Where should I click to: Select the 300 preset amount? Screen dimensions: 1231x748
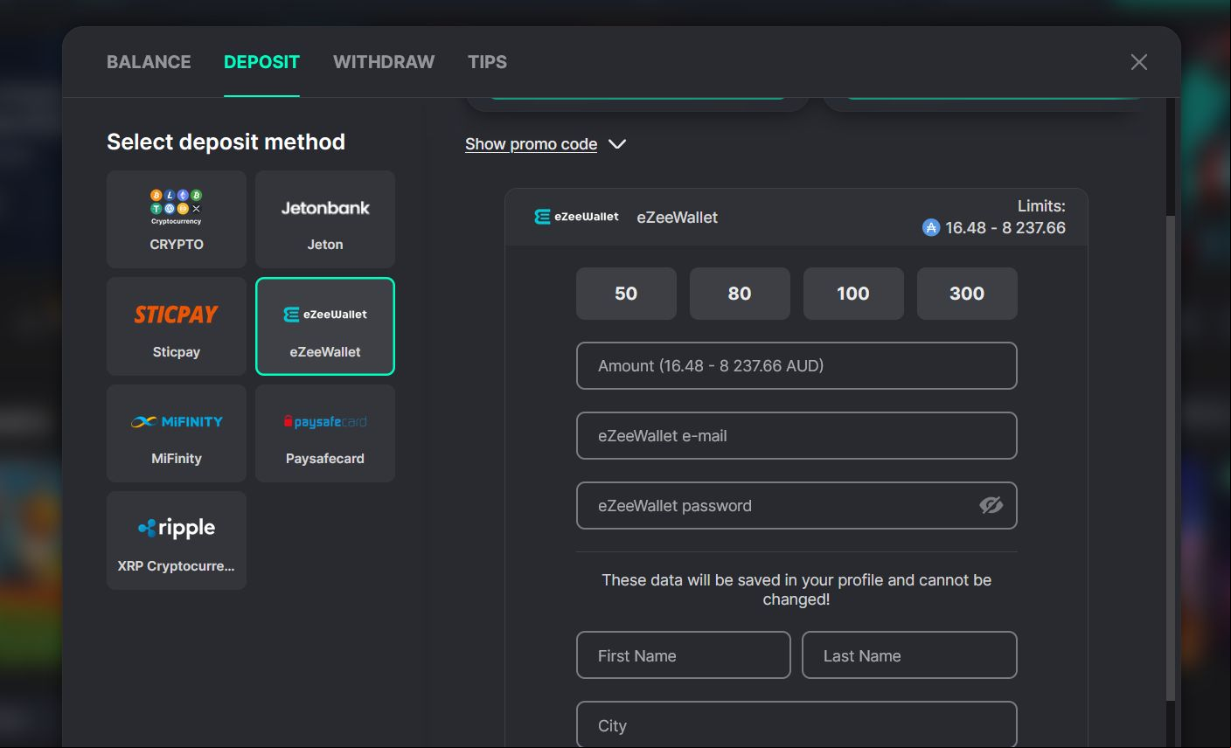coord(967,294)
